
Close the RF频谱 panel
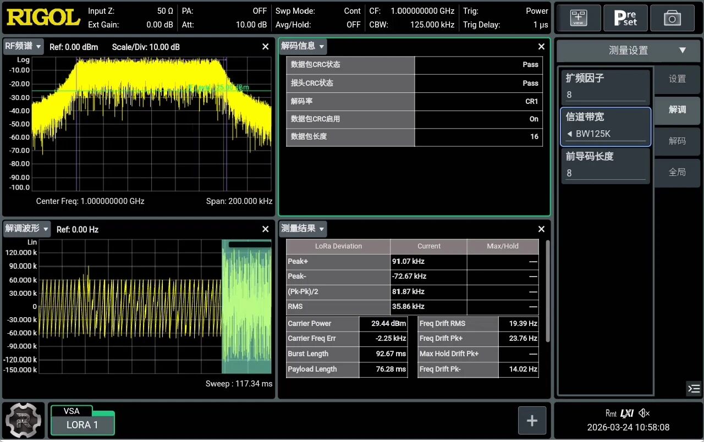pyautogui.click(x=266, y=47)
